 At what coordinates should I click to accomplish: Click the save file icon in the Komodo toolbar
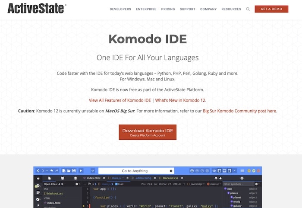pyautogui.click(x=75, y=171)
